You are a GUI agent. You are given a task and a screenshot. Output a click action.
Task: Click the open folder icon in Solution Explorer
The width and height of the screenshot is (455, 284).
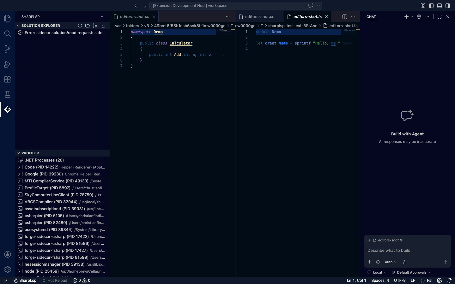(x=88, y=26)
